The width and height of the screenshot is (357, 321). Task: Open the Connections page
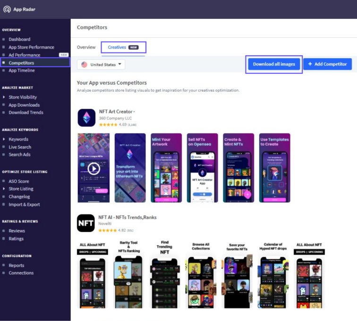coord(21,273)
